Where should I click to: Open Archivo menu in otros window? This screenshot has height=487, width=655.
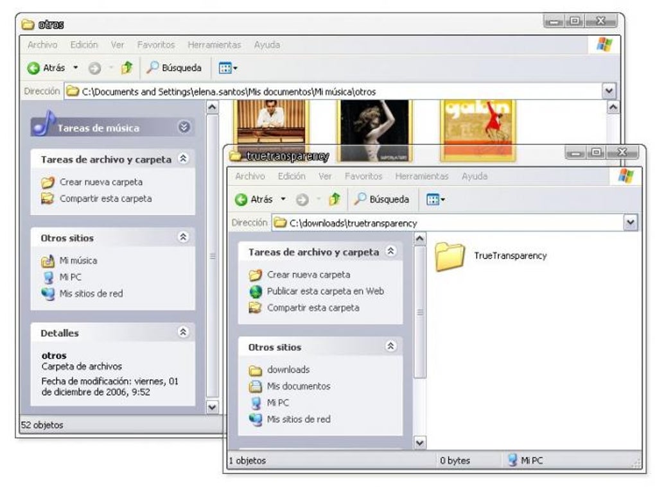point(42,45)
